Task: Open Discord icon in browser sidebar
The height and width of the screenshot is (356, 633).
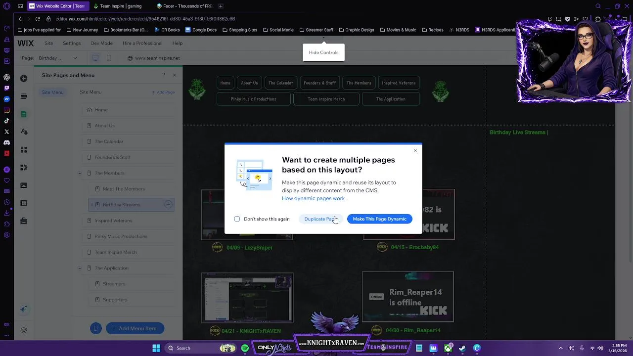Action: tap(7, 142)
